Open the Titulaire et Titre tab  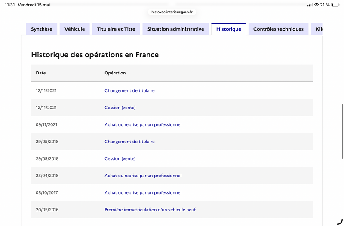(x=116, y=29)
